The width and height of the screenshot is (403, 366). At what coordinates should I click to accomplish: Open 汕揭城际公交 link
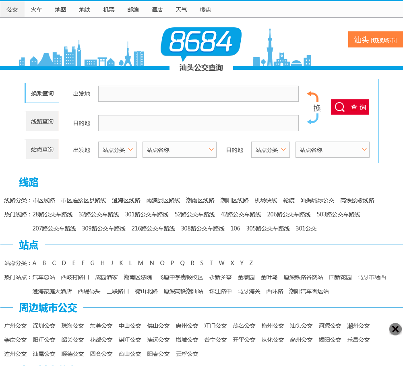point(317,200)
